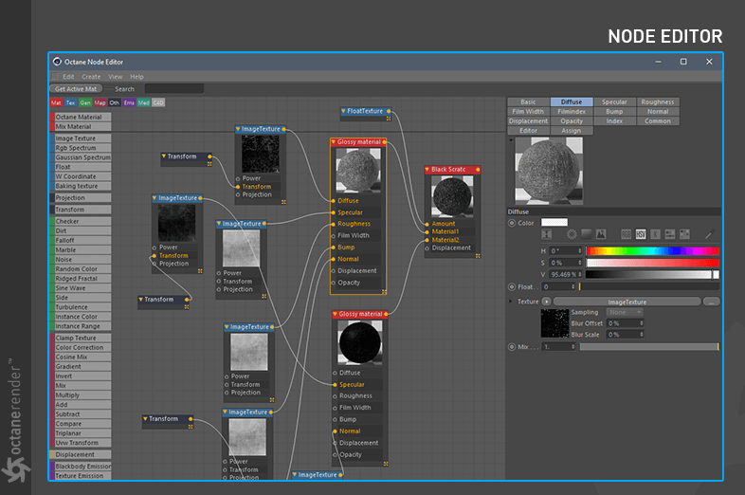Click the Diffuse input port on selected Glossy material
745x495 pixels.
pos(333,201)
